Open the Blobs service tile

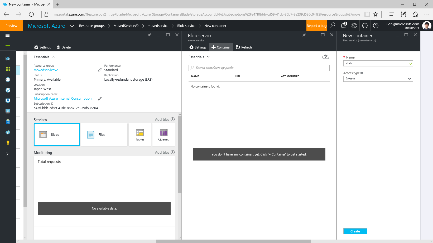click(x=57, y=135)
